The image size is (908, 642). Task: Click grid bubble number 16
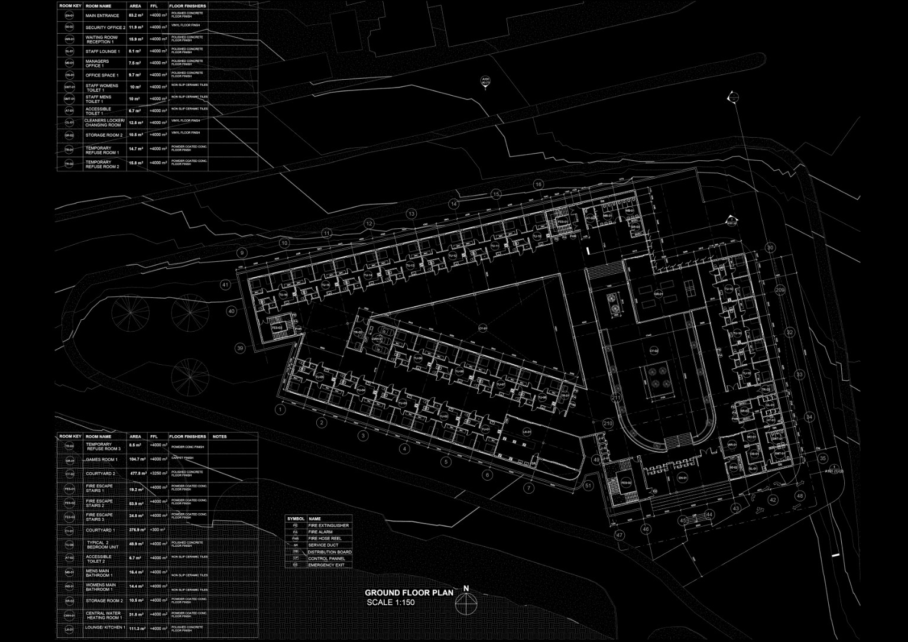[538, 184]
